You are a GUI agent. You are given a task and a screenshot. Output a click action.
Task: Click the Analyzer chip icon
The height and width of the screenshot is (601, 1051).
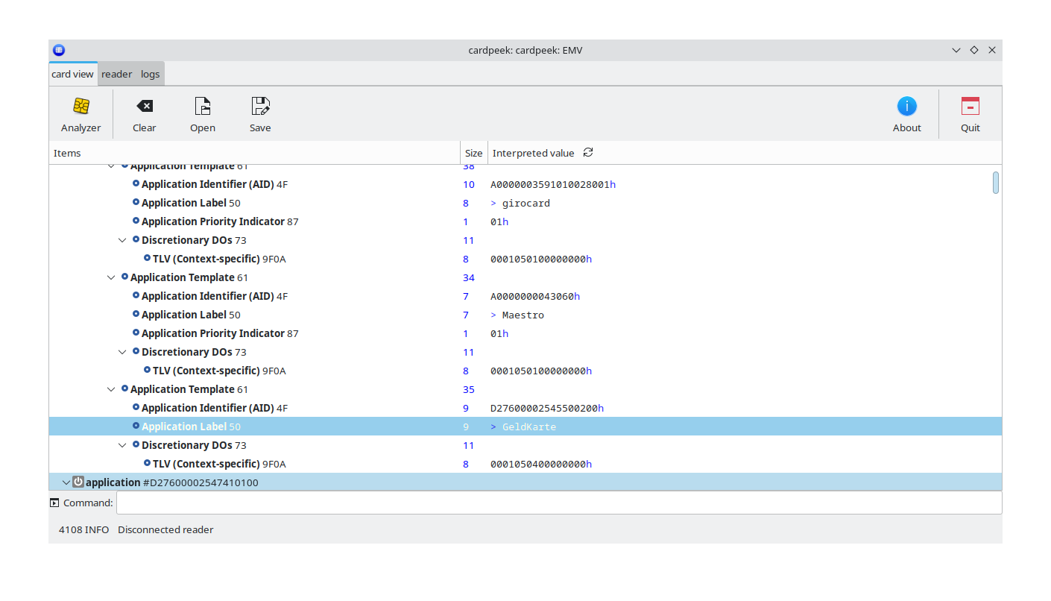pyautogui.click(x=81, y=107)
